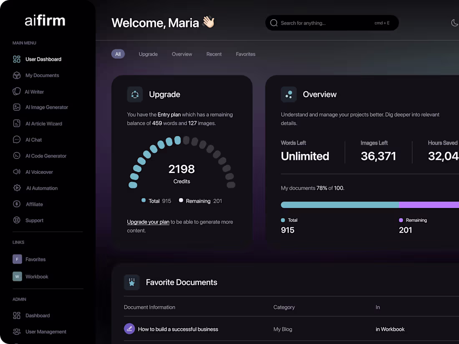
Task: Open the Workbook link in sidebar
Action: click(x=36, y=276)
